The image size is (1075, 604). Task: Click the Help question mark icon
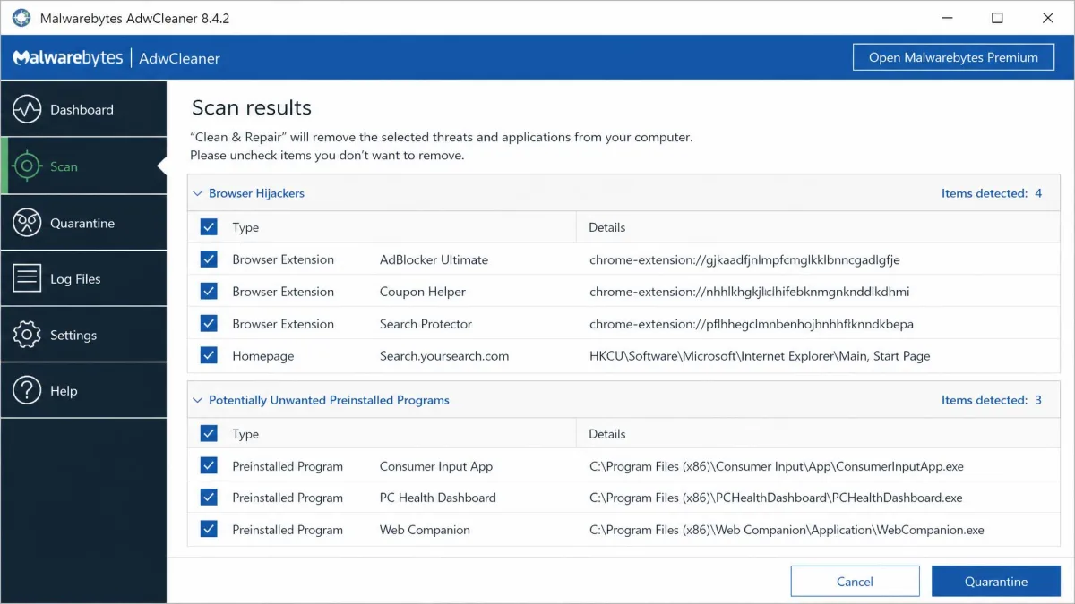click(x=27, y=390)
